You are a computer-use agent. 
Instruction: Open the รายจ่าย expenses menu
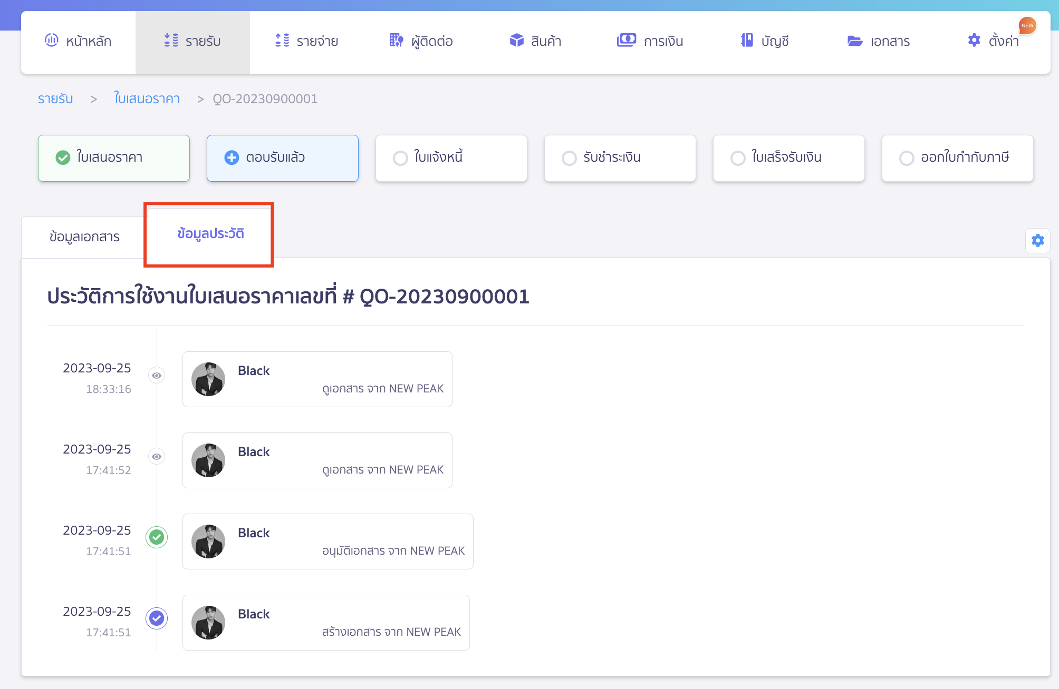[x=306, y=41]
